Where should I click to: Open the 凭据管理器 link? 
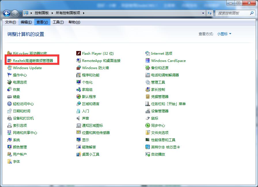point(160,97)
